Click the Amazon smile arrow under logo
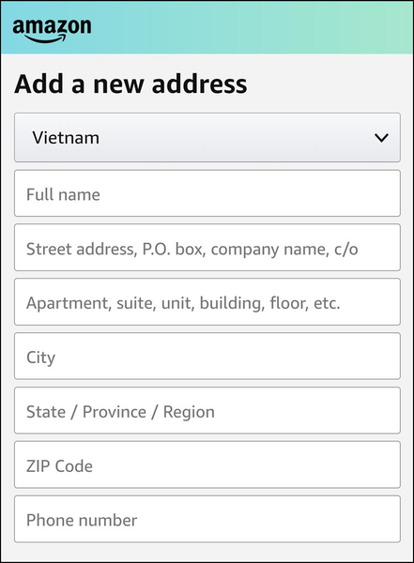The width and height of the screenshot is (414, 563). pyautogui.click(x=46, y=38)
